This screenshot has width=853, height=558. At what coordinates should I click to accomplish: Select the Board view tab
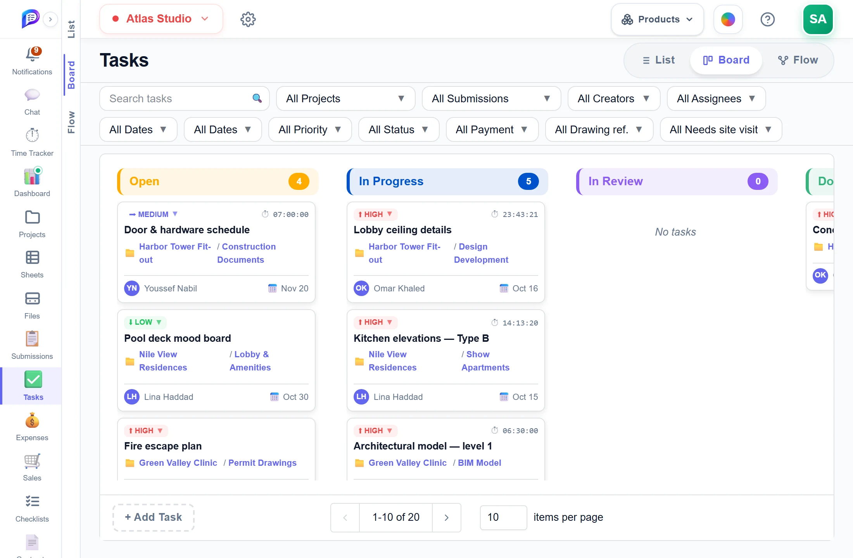(726, 60)
